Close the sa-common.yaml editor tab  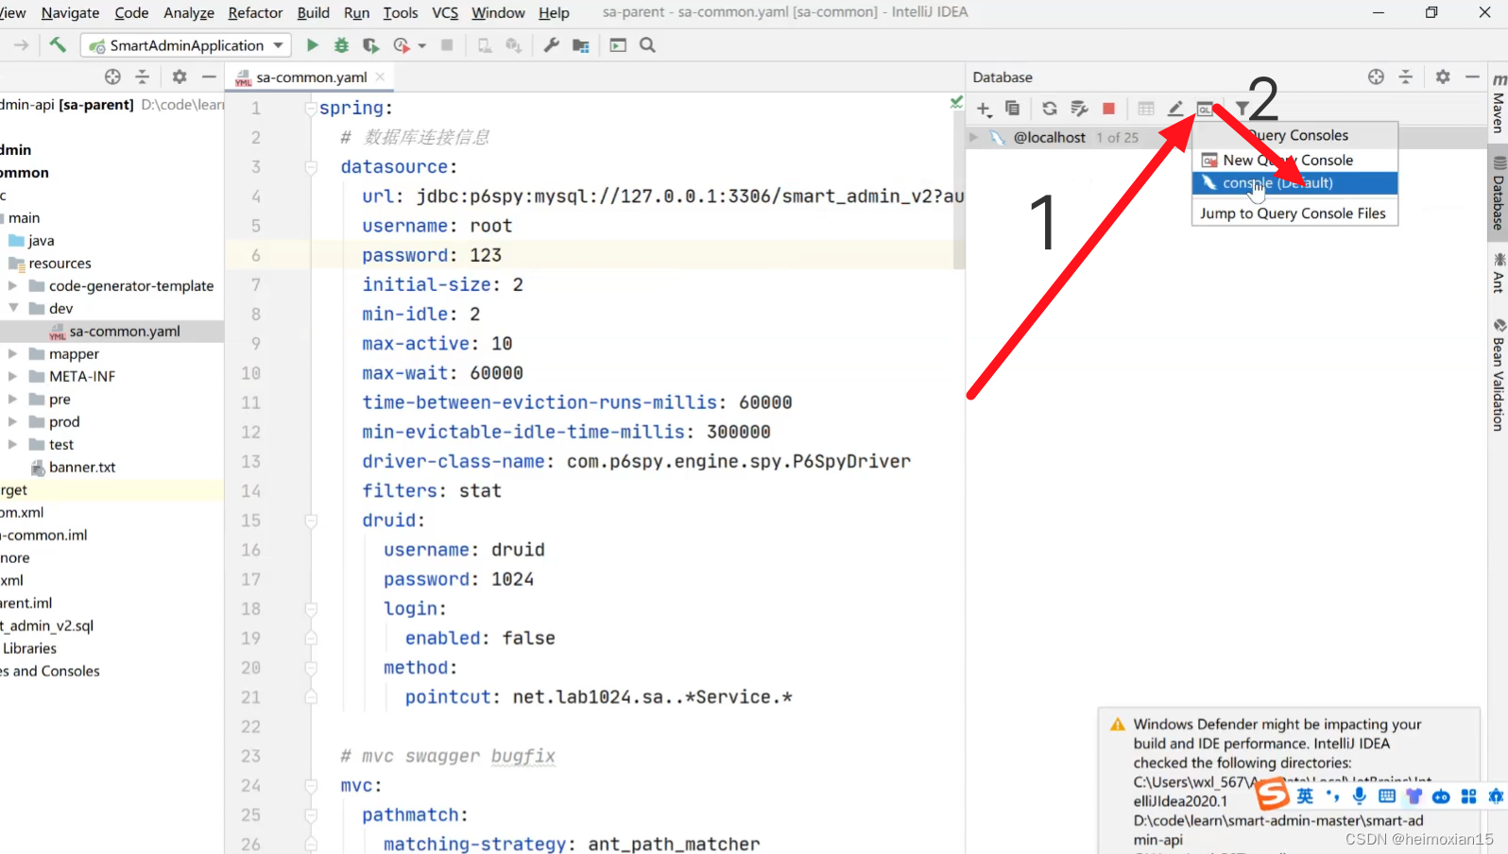[380, 77]
